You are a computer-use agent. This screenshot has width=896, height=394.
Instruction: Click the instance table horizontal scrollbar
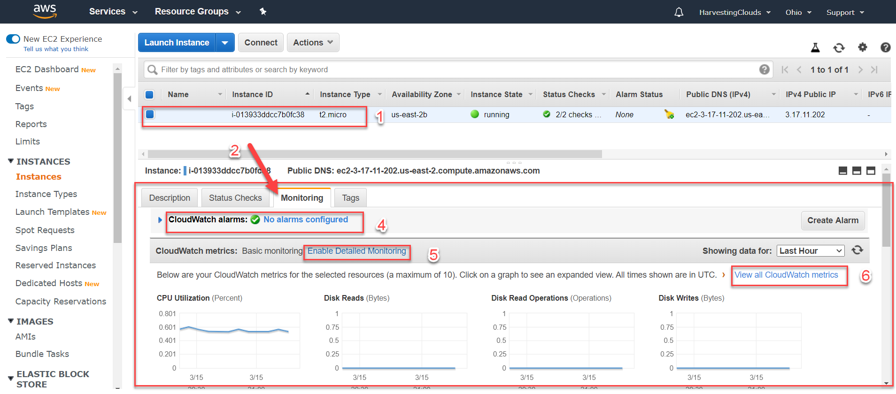tap(375, 154)
